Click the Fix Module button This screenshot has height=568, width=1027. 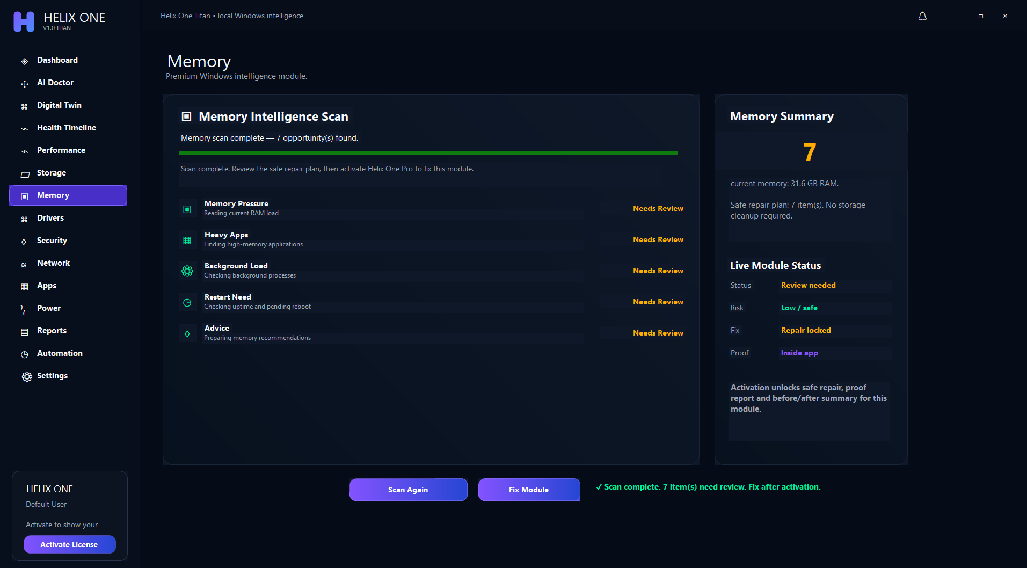tap(529, 490)
